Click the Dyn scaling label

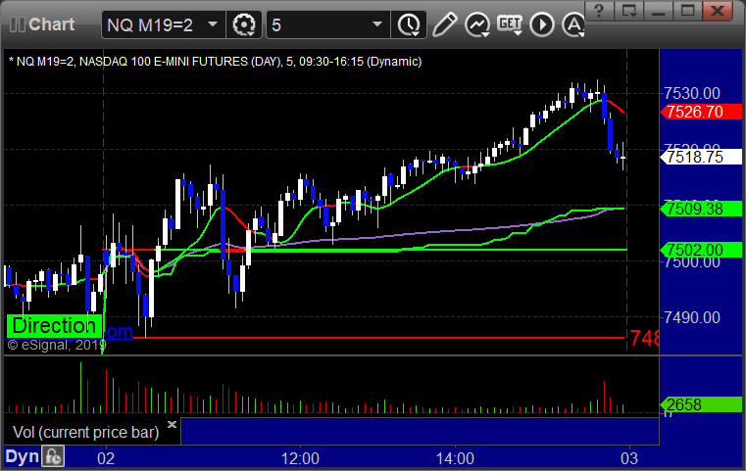pyautogui.click(x=22, y=456)
